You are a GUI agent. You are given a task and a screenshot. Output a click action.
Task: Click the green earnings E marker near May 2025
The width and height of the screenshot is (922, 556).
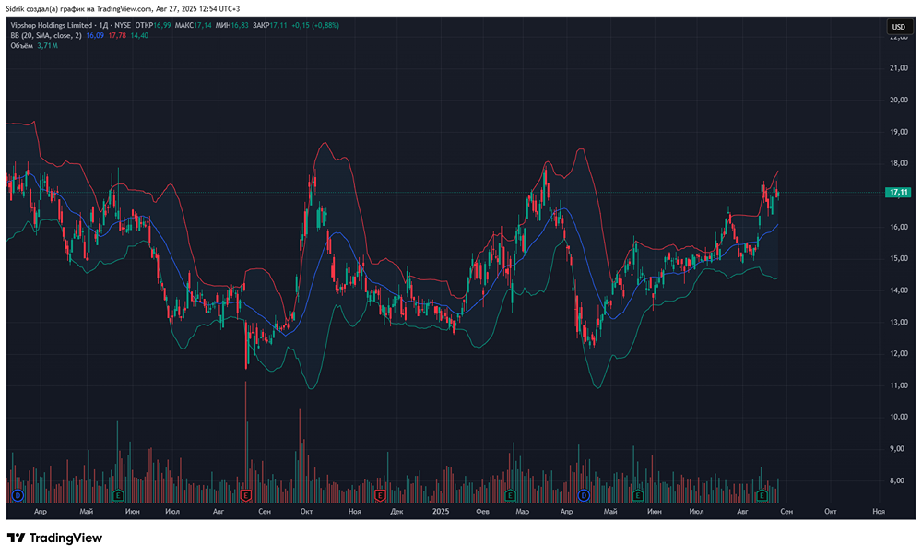[634, 495]
